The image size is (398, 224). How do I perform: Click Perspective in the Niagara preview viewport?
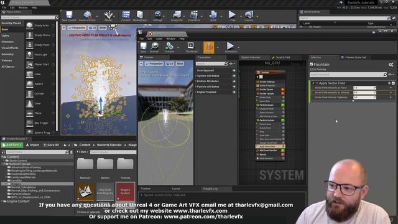pyautogui.click(x=154, y=63)
